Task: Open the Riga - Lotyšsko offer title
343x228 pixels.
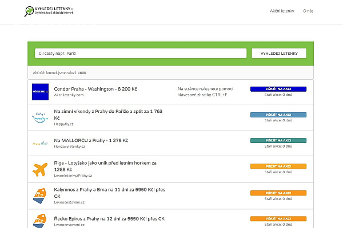Action: 105,166
